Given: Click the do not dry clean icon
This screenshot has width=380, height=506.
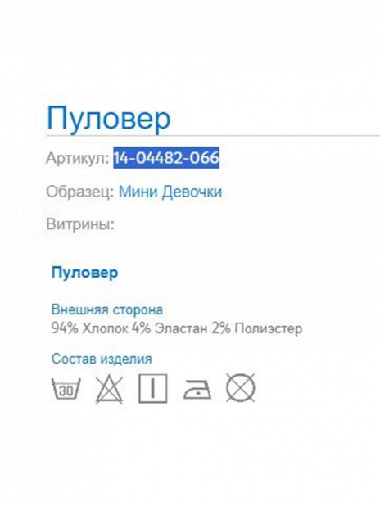Looking at the screenshot, I should [x=241, y=388].
